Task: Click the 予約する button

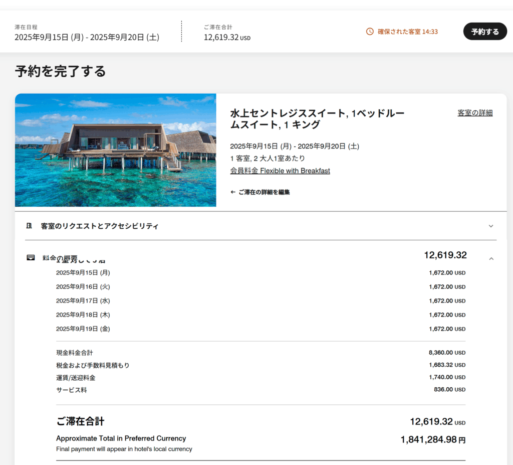Action: click(x=484, y=32)
